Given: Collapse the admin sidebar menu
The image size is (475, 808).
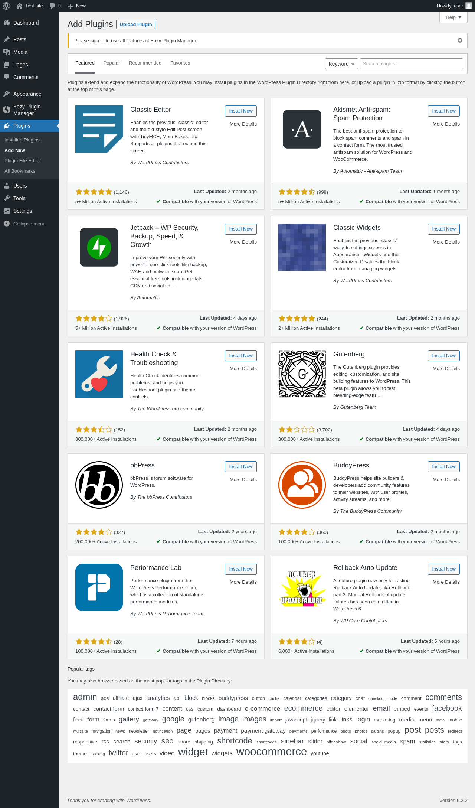Looking at the screenshot, I should click(30, 224).
